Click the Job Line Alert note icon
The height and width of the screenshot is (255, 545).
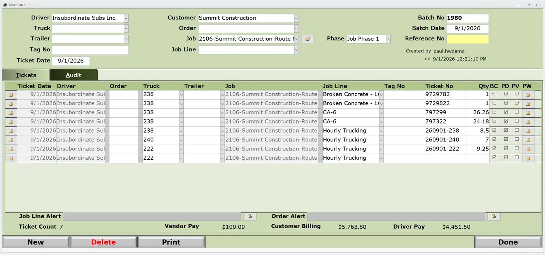pyautogui.click(x=250, y=217)
